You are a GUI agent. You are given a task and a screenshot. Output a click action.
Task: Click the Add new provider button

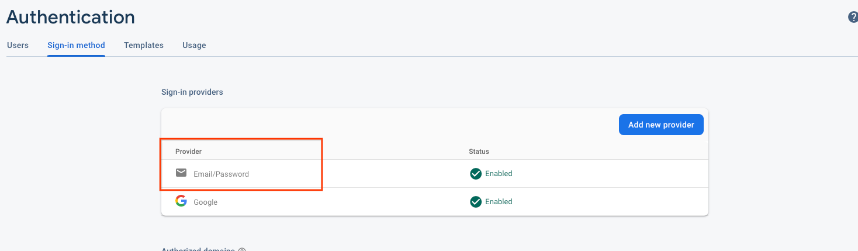point(661,125)
